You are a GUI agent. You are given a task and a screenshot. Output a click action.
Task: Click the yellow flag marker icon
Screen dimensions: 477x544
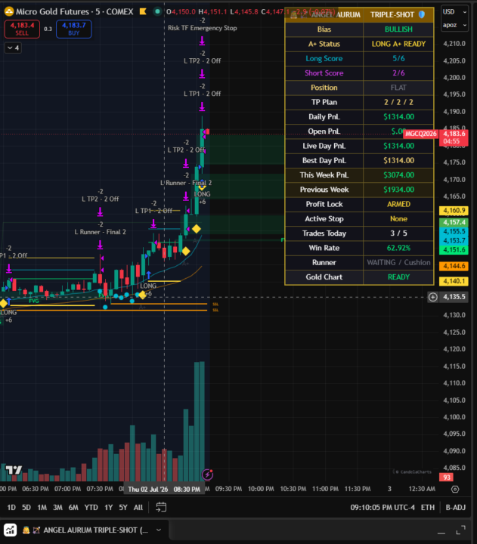tap(143, 12)
